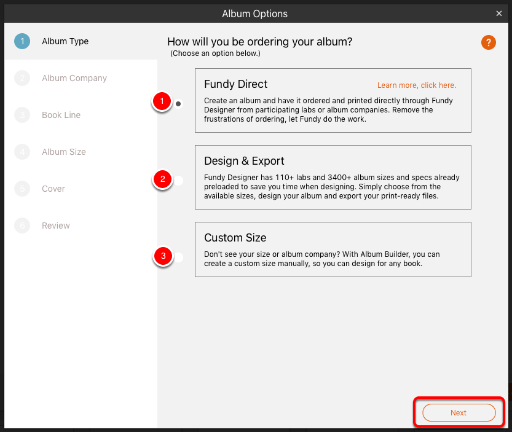512x432 pixels.
Task: Click the step 2 circle icon
Action: 22,78
